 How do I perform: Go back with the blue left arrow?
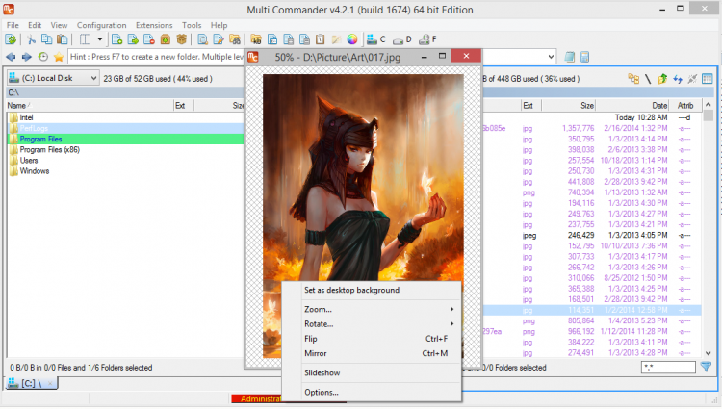pos(11,57)
